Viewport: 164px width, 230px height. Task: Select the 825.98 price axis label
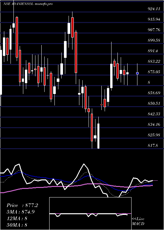coord(154,135)
